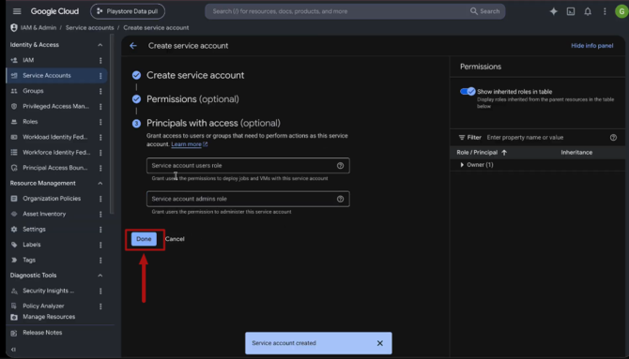Click the IAM & Admin shield icon
Viewport: 629px width, 359px height.
click(x=14, y=27)
